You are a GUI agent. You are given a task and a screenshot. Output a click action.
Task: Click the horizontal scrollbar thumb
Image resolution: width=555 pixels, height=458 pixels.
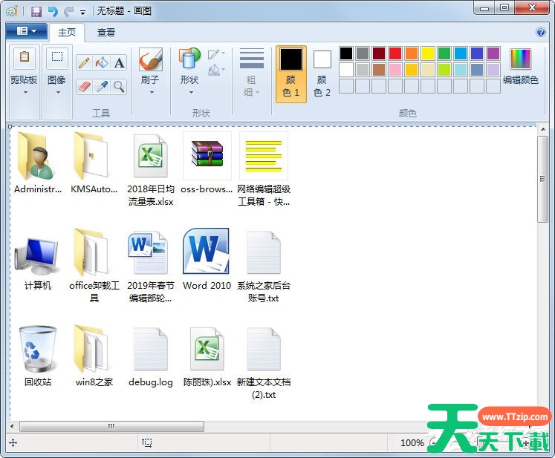tap(111, 426)
